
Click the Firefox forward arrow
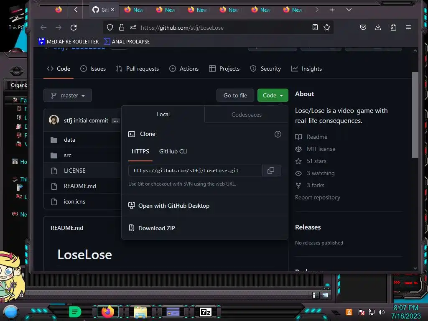pos(59,28)
